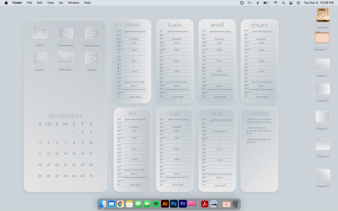The width and height of the screenshot is (338, 211).
Task: Select Folder 3 on the desktop
Action: point(323,117)
